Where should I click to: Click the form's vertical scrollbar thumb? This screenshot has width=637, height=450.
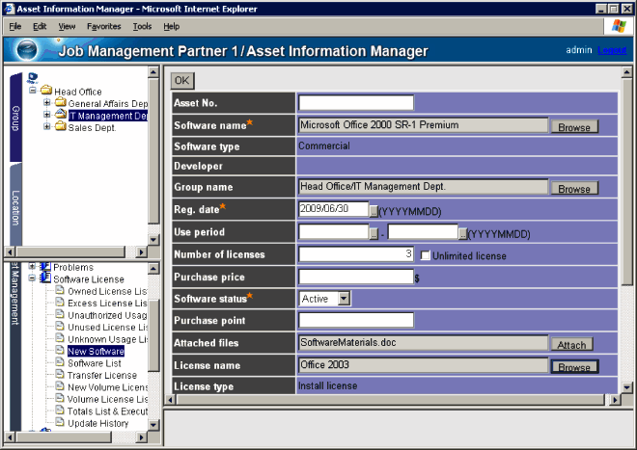626,181
